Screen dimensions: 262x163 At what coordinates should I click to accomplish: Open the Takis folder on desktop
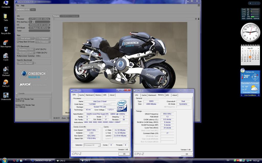pyautogui.click(x=6, y=17)
